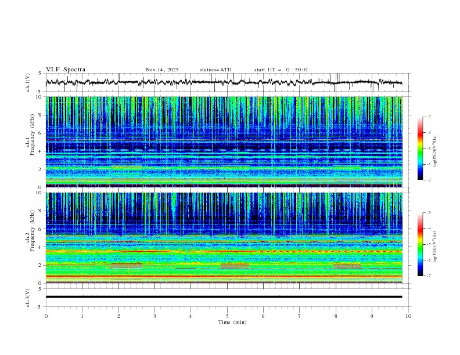Click the ch.3(V) flat black waveform trace
This screenshot has width=460, height=355.
[x=227, y=297]
